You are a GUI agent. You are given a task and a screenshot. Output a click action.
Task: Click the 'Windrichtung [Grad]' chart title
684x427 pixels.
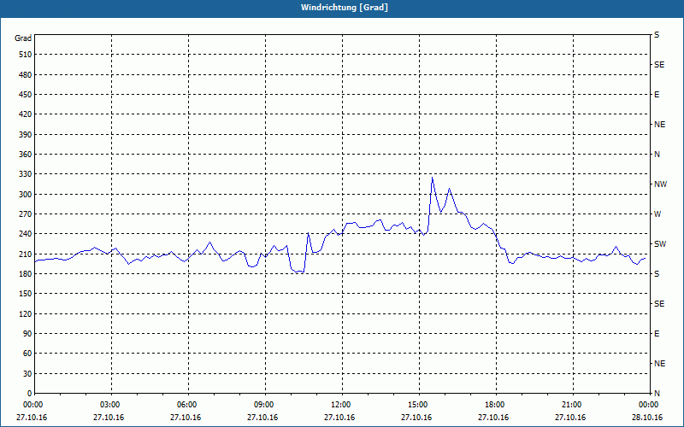click(x=345, y=8)
